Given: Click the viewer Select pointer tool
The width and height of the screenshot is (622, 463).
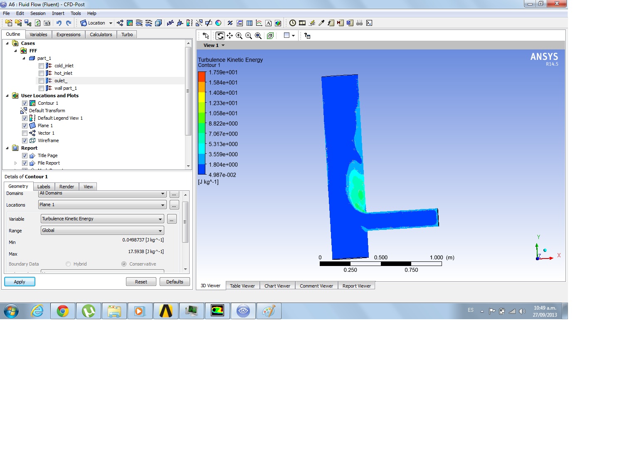Looking at the screenshot, I should 206,36.
